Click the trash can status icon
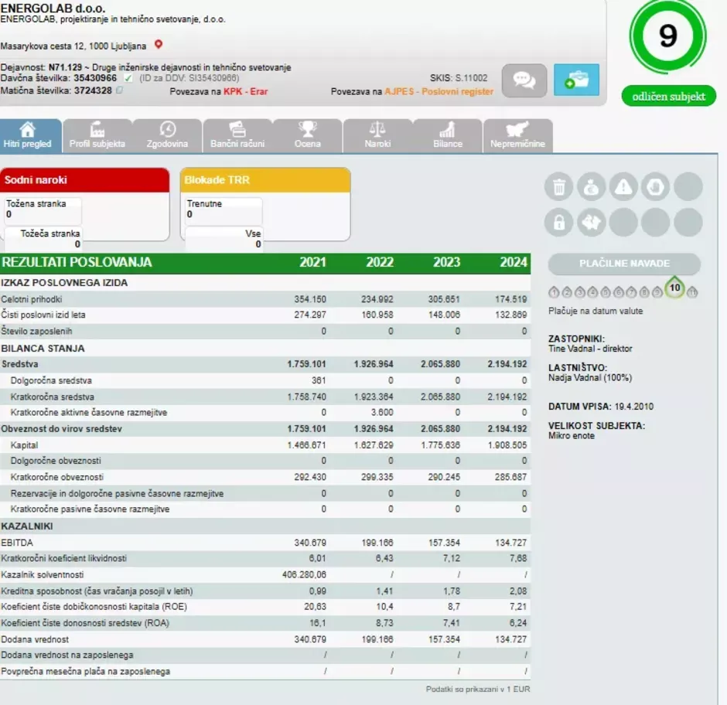The height and width of the screenshot is (705, 727). [558, 187]
